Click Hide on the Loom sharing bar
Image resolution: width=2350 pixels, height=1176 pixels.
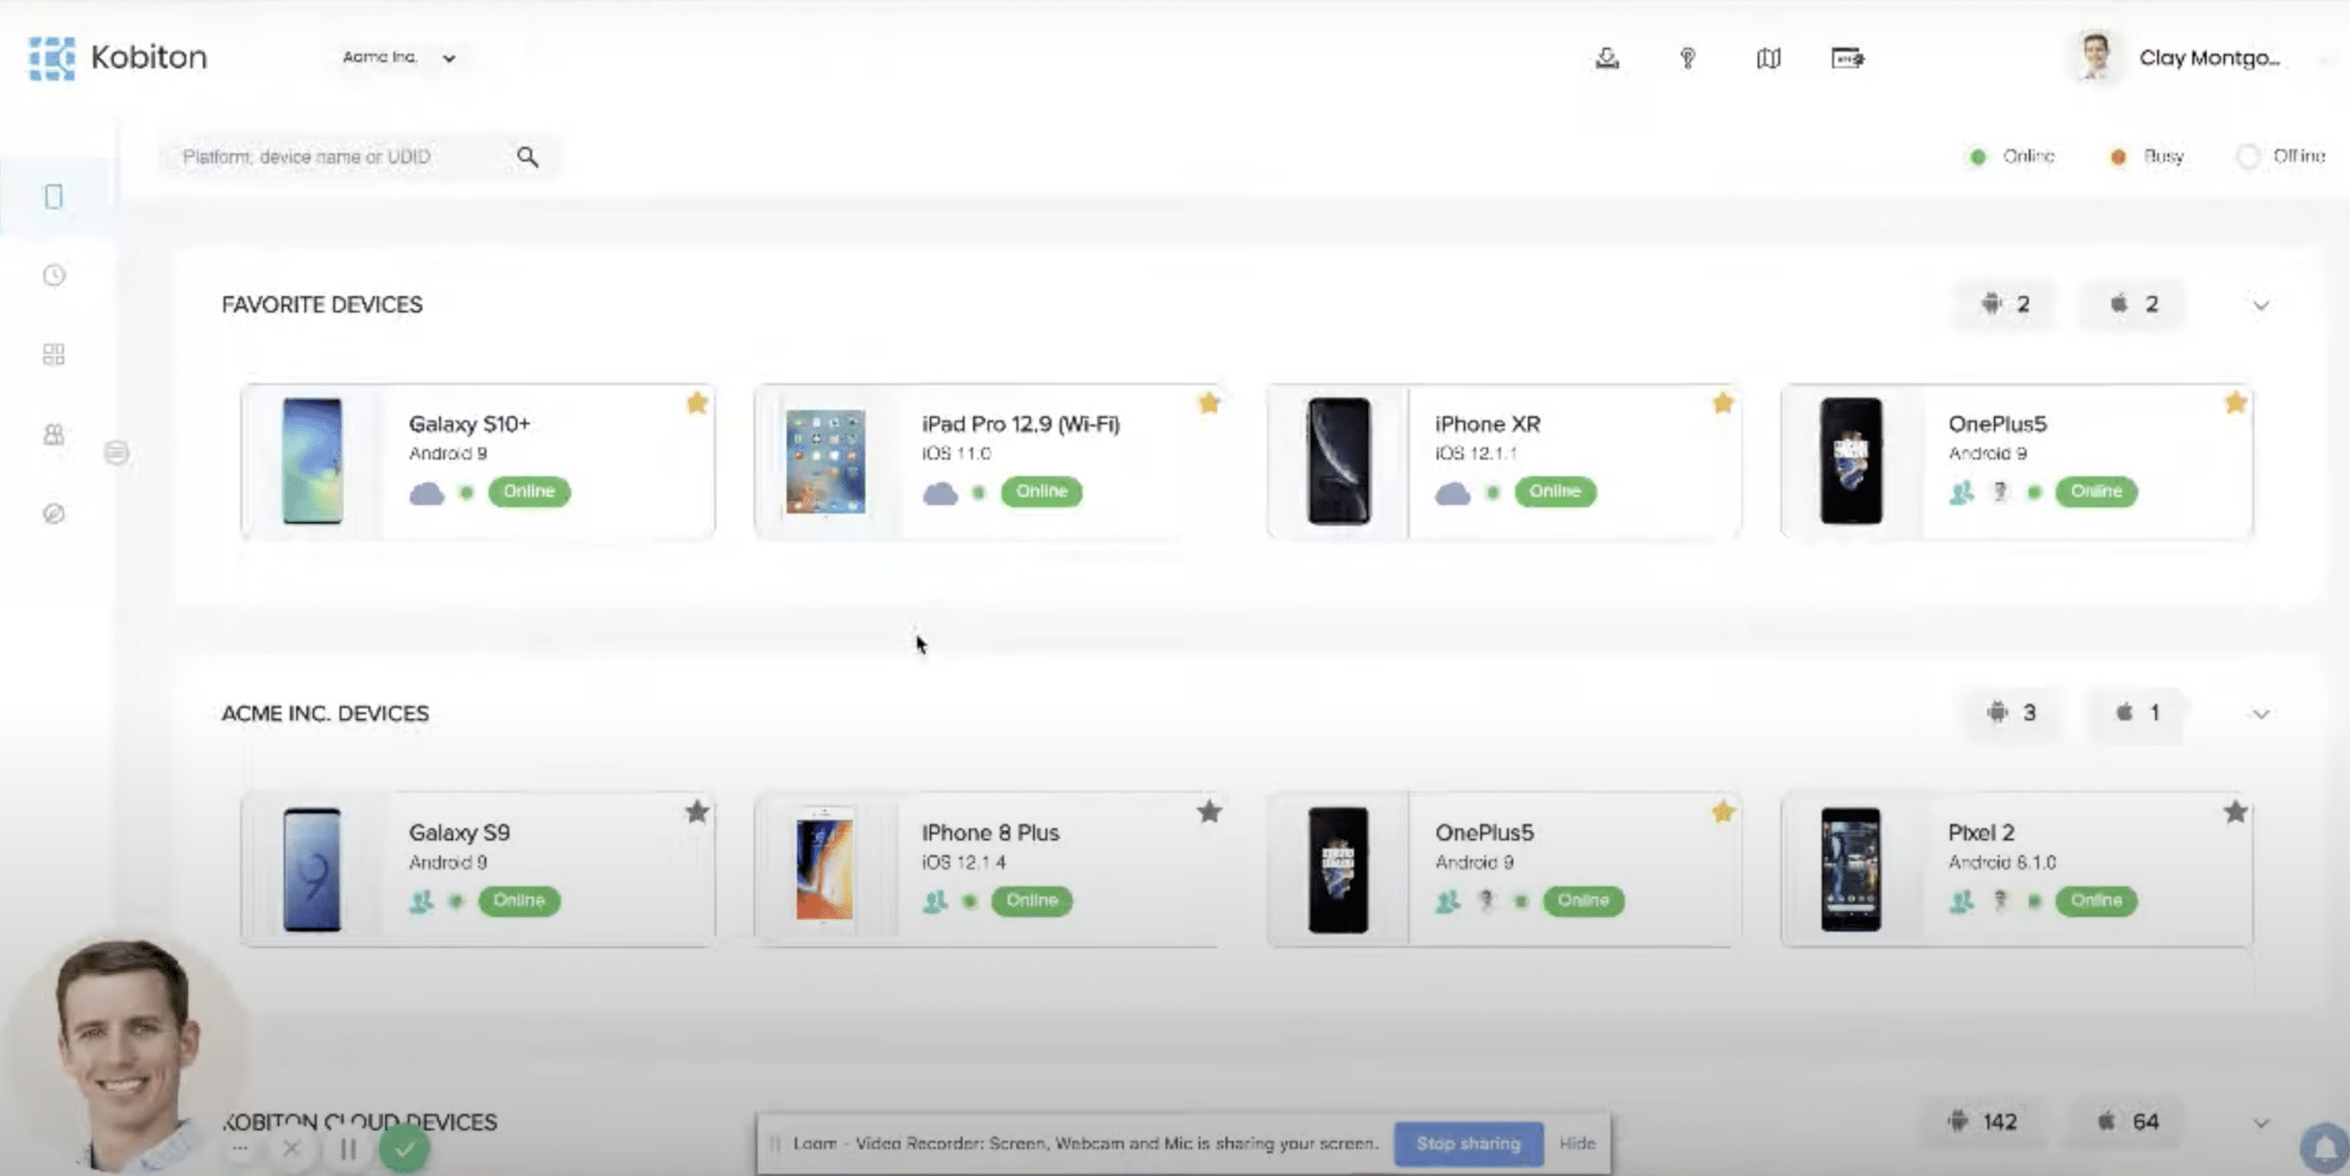(x=1577, y=1143)
